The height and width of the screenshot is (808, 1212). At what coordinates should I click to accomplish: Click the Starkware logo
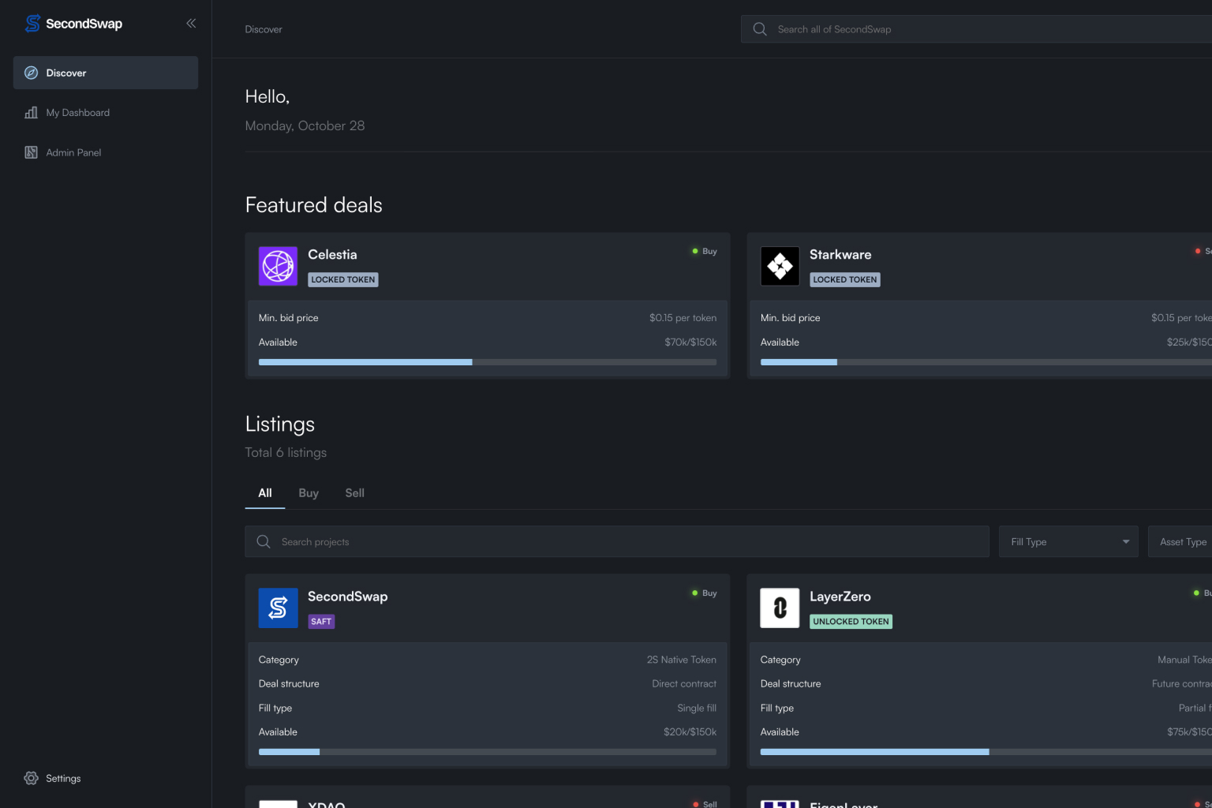780,266
